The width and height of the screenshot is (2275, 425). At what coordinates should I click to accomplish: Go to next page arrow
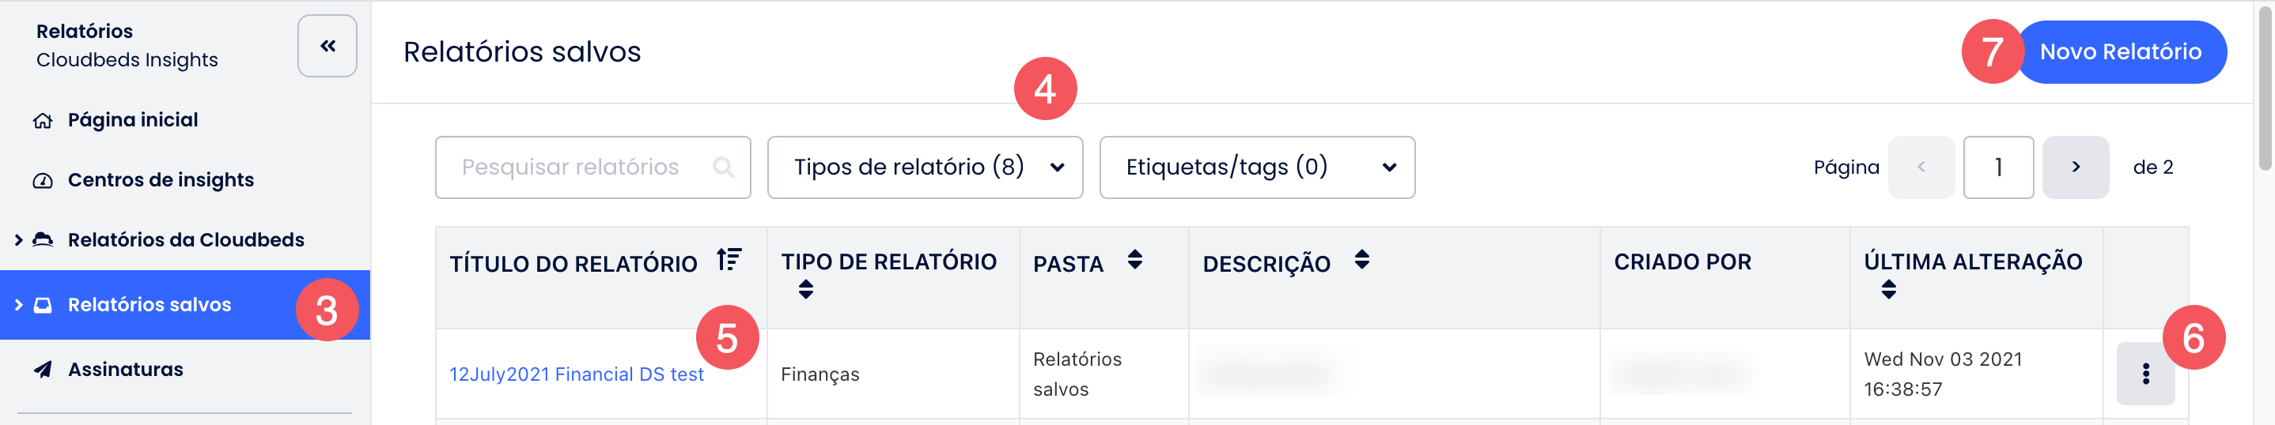point(2075,167)
